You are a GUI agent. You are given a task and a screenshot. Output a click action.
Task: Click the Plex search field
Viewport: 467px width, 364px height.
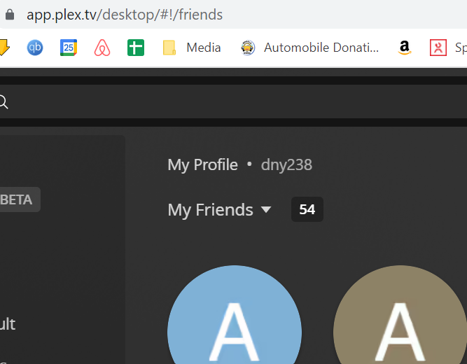click(x=234, y=101)
